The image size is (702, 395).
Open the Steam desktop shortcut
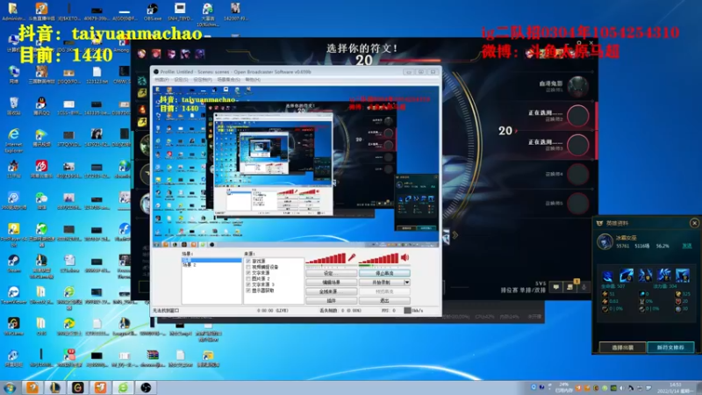coord(13,262)
